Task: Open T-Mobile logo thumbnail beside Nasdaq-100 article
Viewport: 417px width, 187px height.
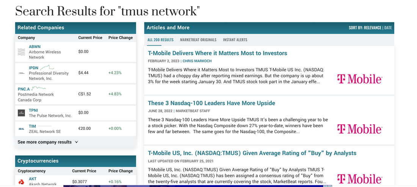Action: coord(359,129)
